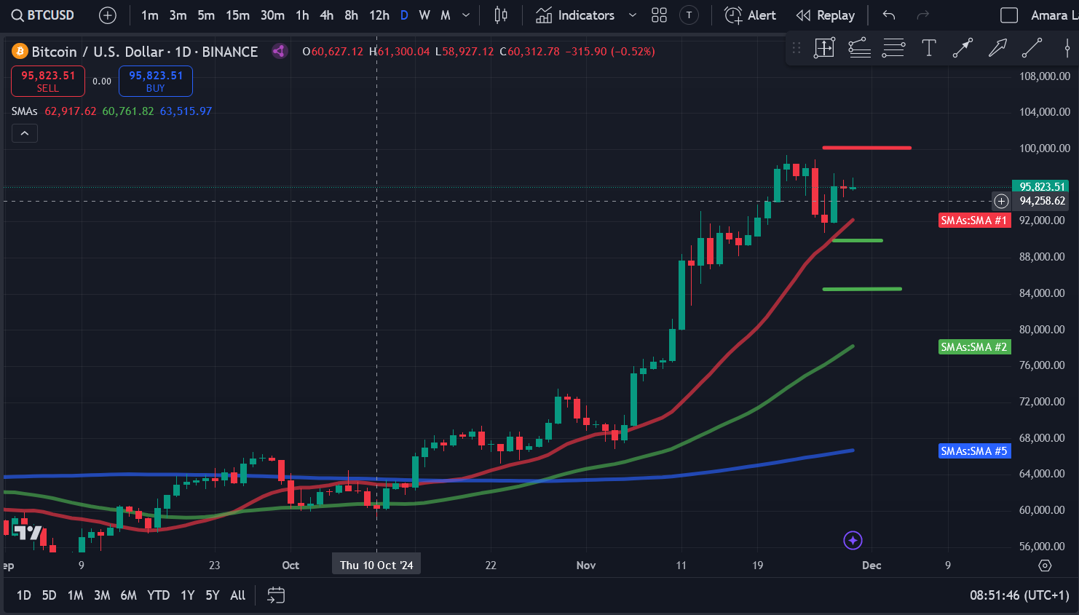Switch to the 12h timeframe
Image resolution: width=1079 pixels, height=615 pixels.
[379, 15]
